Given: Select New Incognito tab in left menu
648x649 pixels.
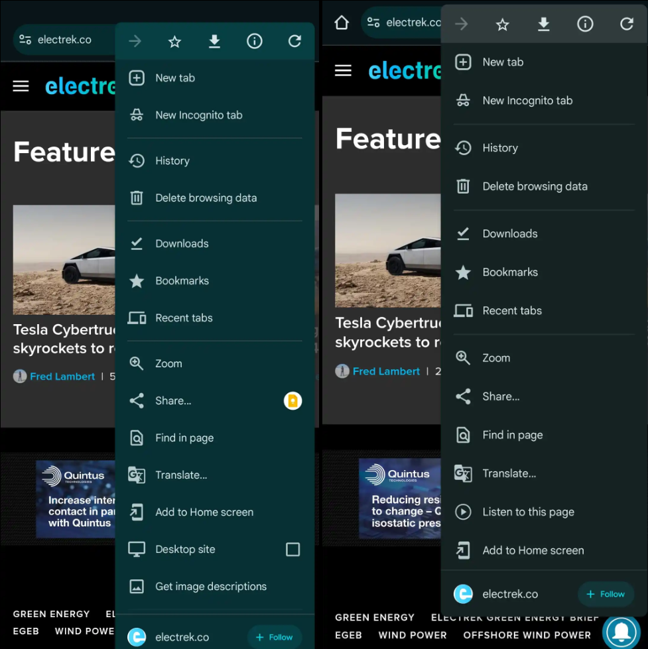Looking at the screenshot, I should (215, 115).
